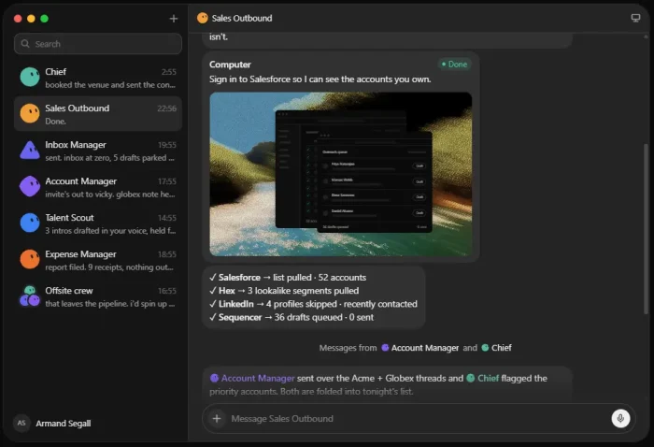This screenshot has width=654, height=447.
Task: Select the Sales Outbound conversation
Action: [98, 114]
